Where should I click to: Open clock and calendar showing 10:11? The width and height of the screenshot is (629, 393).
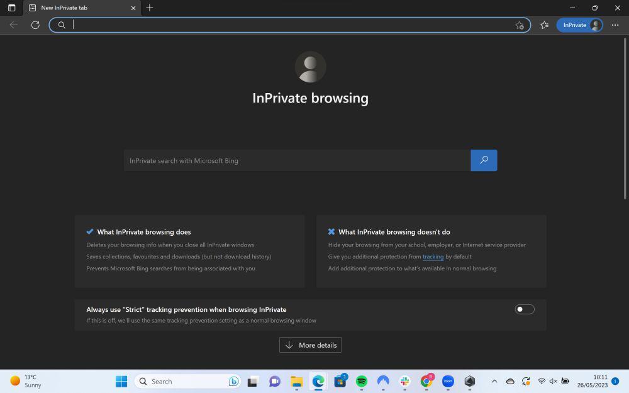tap(593, 381)
